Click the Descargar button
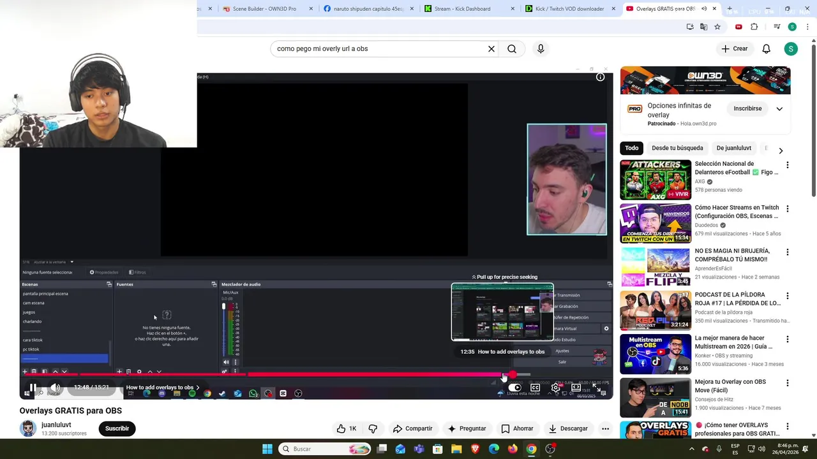 pyautogui.click(x=568, y=428)
